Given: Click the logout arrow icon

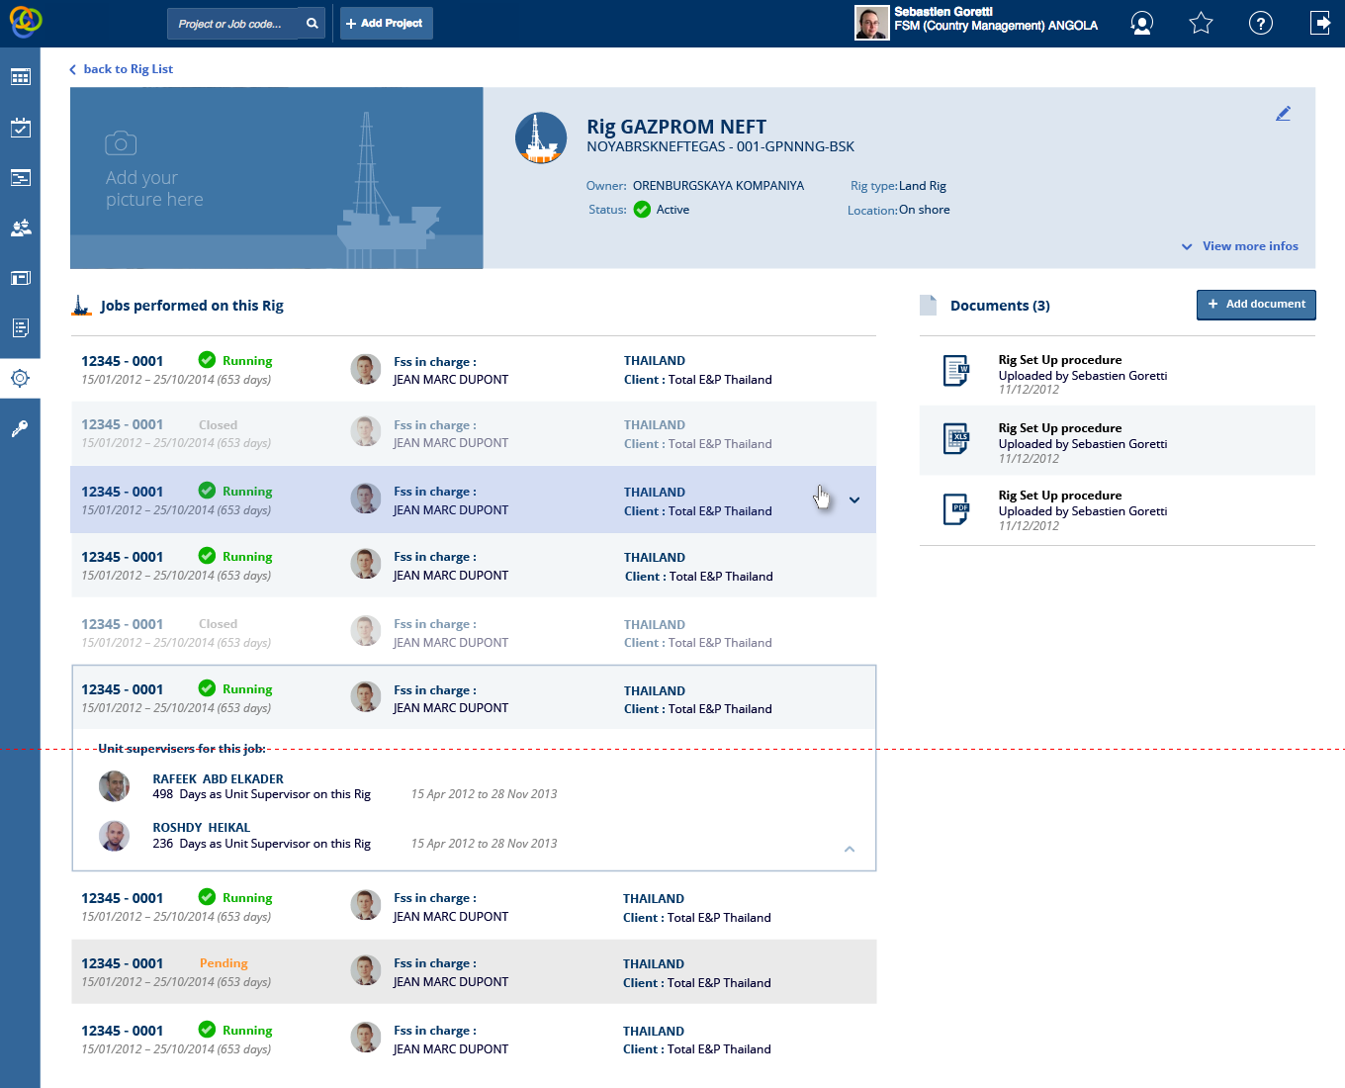Looking at the screenshot, I should 1320,23.
